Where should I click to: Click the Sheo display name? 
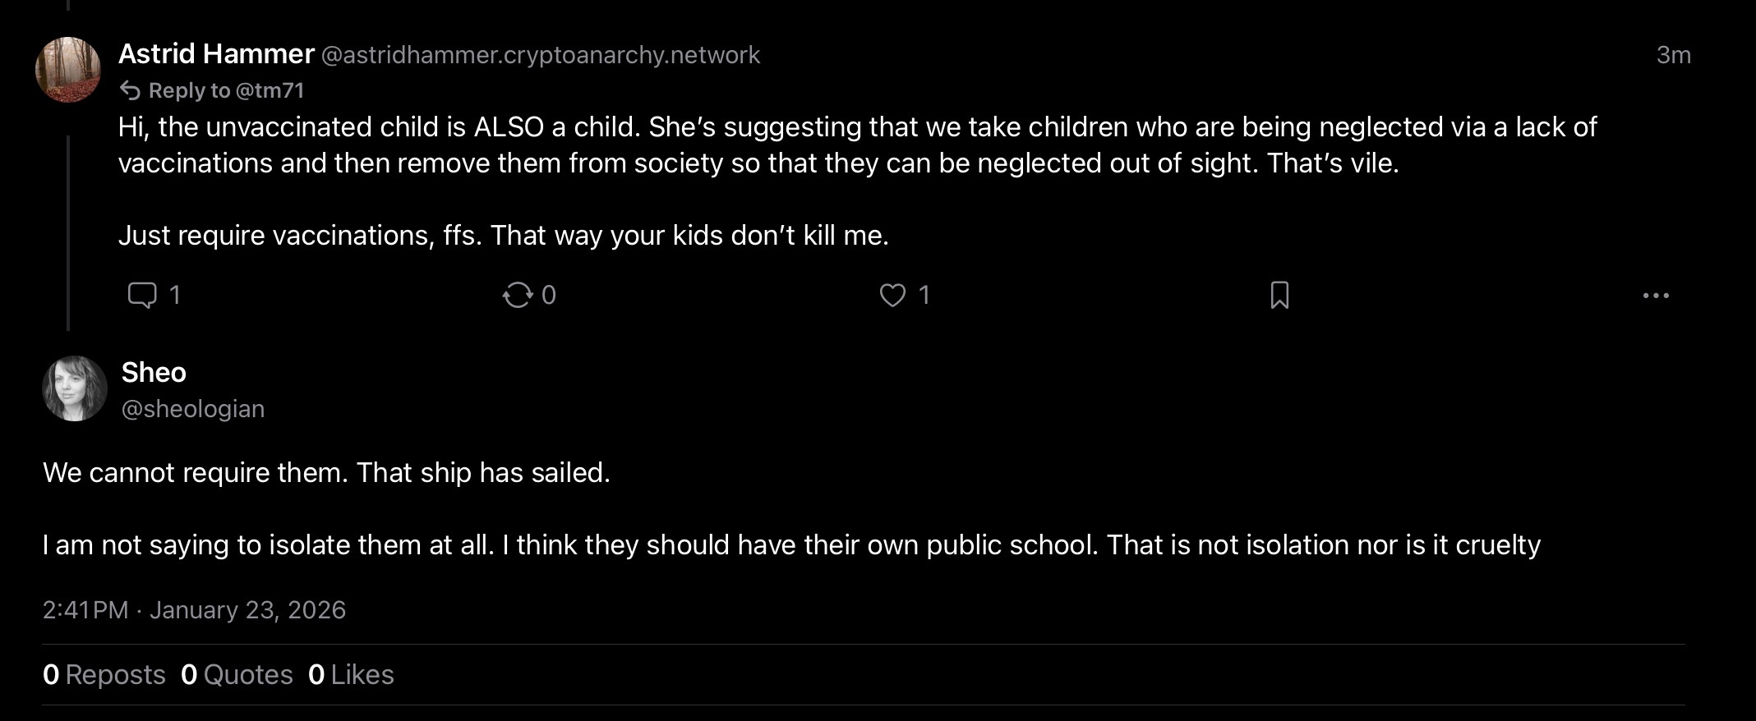[x=154, y=373]
